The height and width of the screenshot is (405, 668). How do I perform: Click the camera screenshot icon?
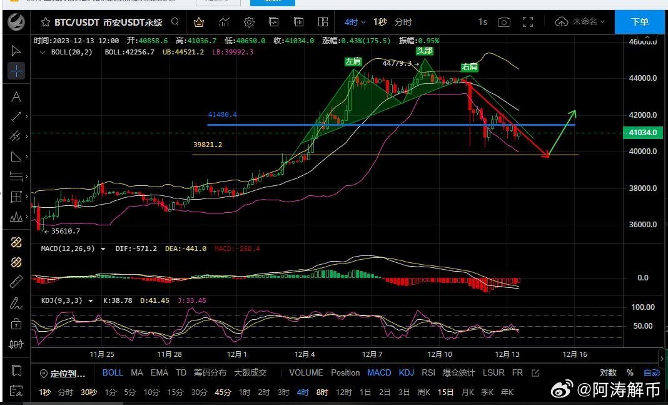pyautogui.click(x=504, y=22)
